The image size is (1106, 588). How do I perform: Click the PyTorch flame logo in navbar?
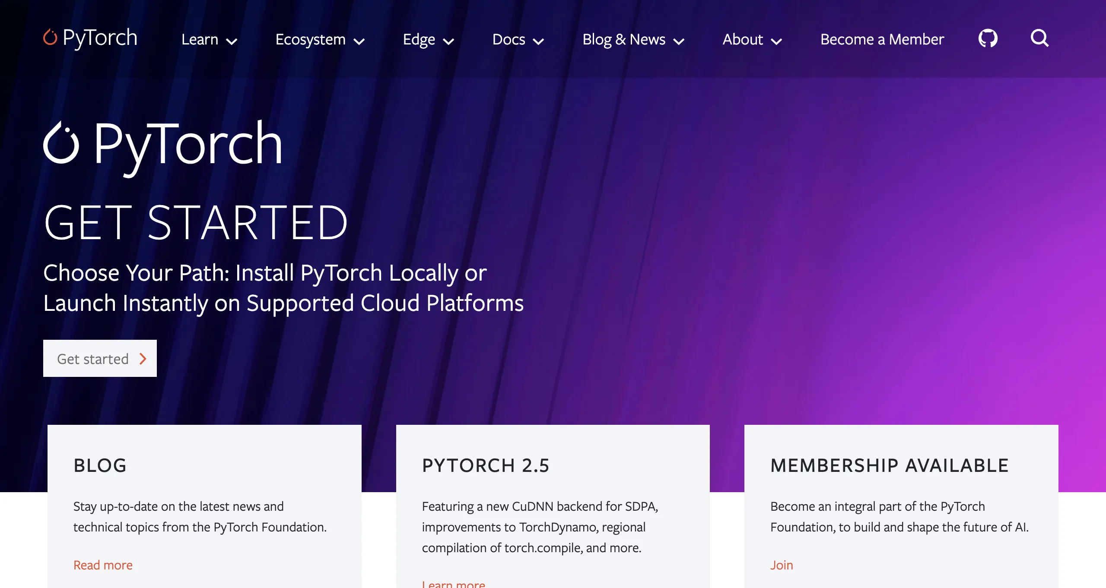50,37
